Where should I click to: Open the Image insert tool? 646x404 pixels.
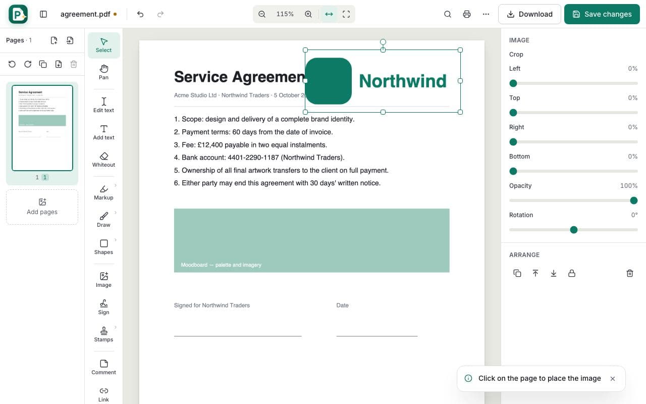click(103, 280)
